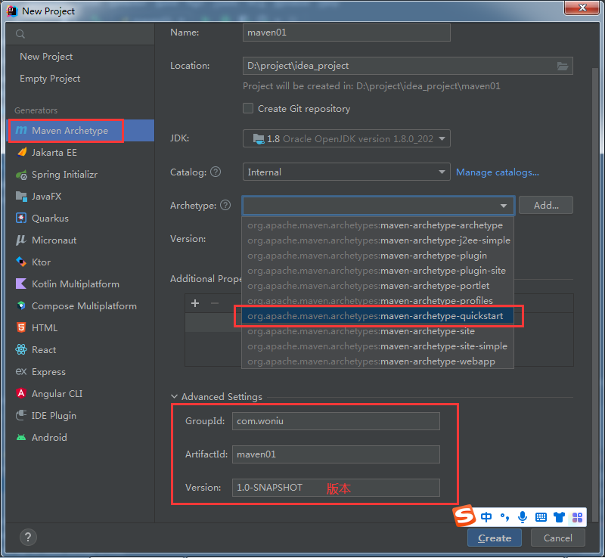Click the Name input field
Screen dimensions: 605x558
click(x=346, y=33)
